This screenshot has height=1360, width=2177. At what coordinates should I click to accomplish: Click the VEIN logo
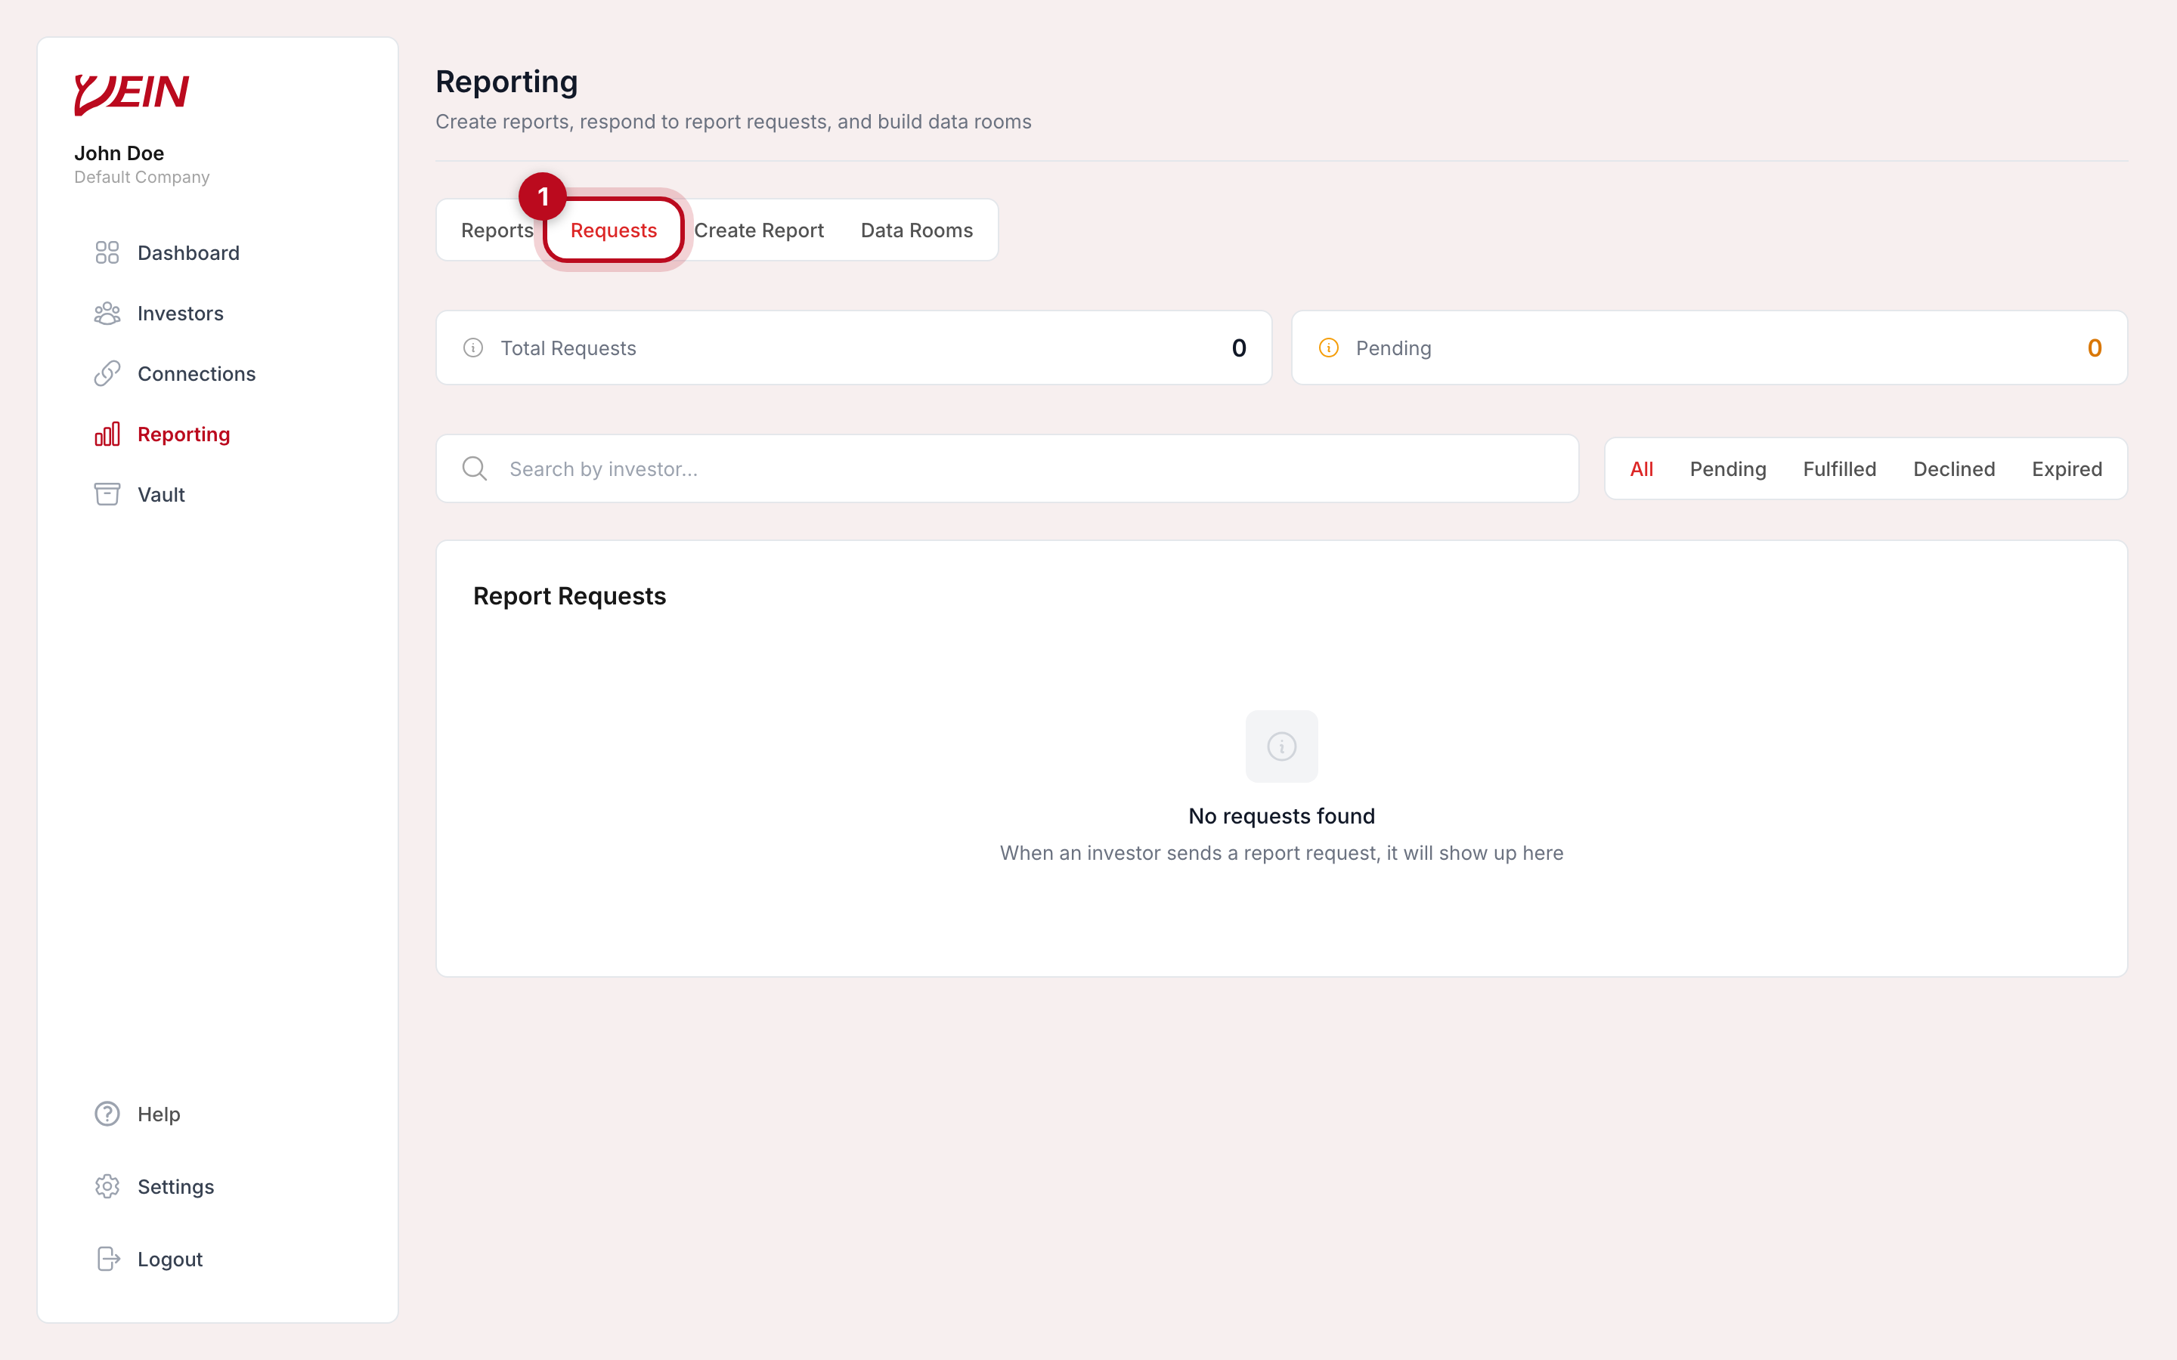click(132, 94)
